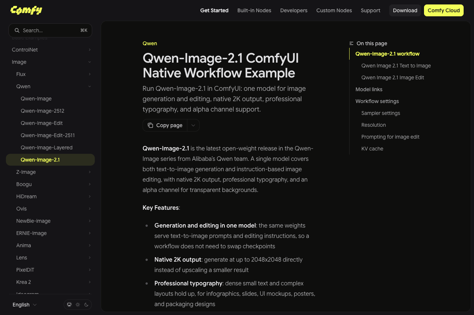Click the Comfy Cloud button
Image resolution: width=474 pixels, height=315 pixels.
coord(444,10)
